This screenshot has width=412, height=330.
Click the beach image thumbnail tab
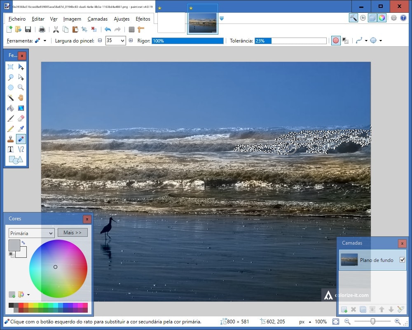[x=203, y=23]
